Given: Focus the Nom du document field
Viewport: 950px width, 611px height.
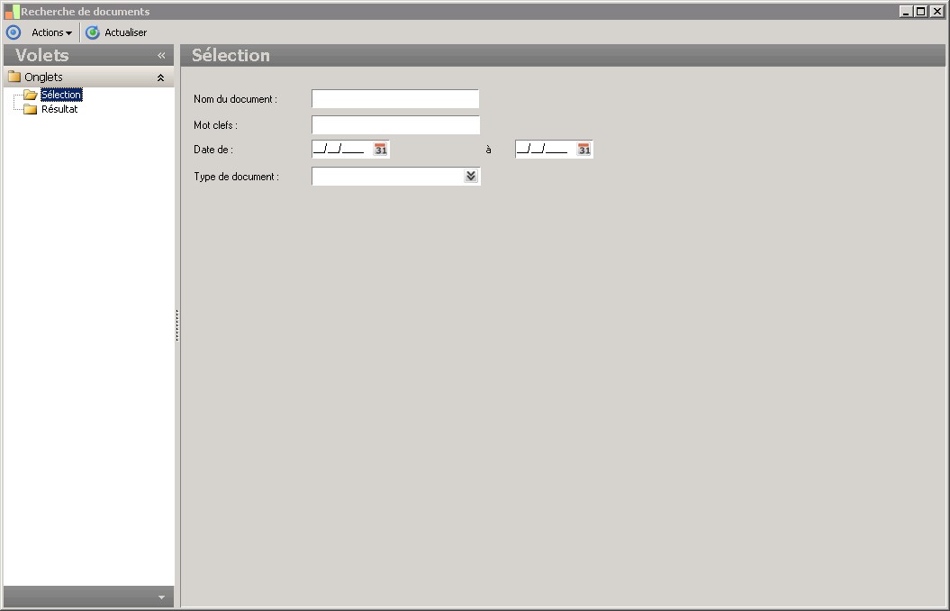Looking at the screenshot, I should [x=395, y=99].
